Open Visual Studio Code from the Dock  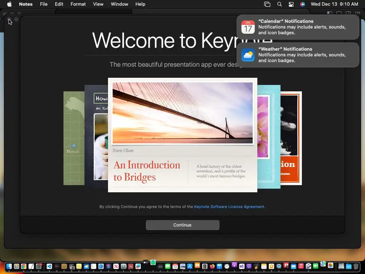coord(49,266)
